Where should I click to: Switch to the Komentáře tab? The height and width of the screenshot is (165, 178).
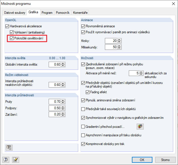tap(80, 13)
